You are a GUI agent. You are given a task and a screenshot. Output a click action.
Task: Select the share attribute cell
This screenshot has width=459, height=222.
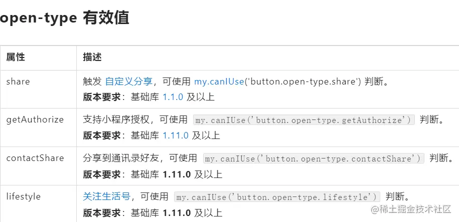click(18, 81)
